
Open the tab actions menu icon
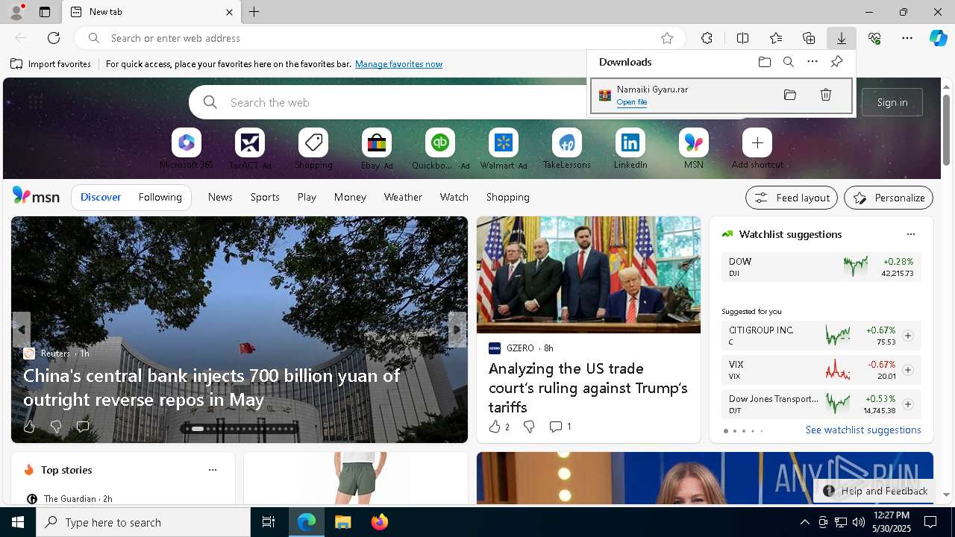(45, 12)
